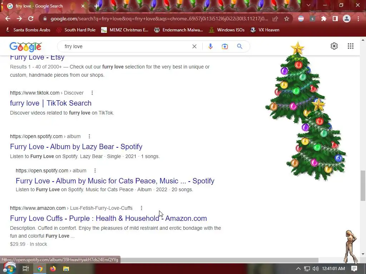Open 'Album by Music for Cats Peace' Spotify link

[x=115, y=181]
